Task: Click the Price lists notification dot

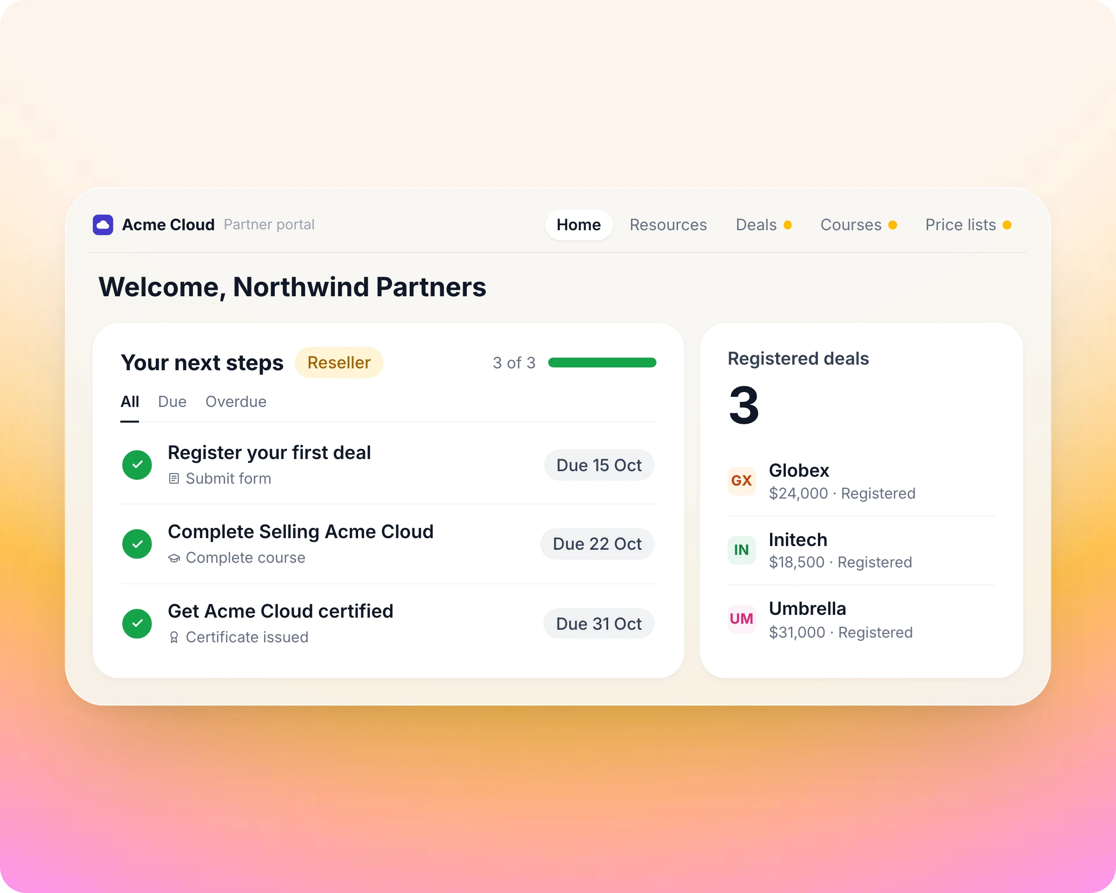Action: tap(1007, 225)
